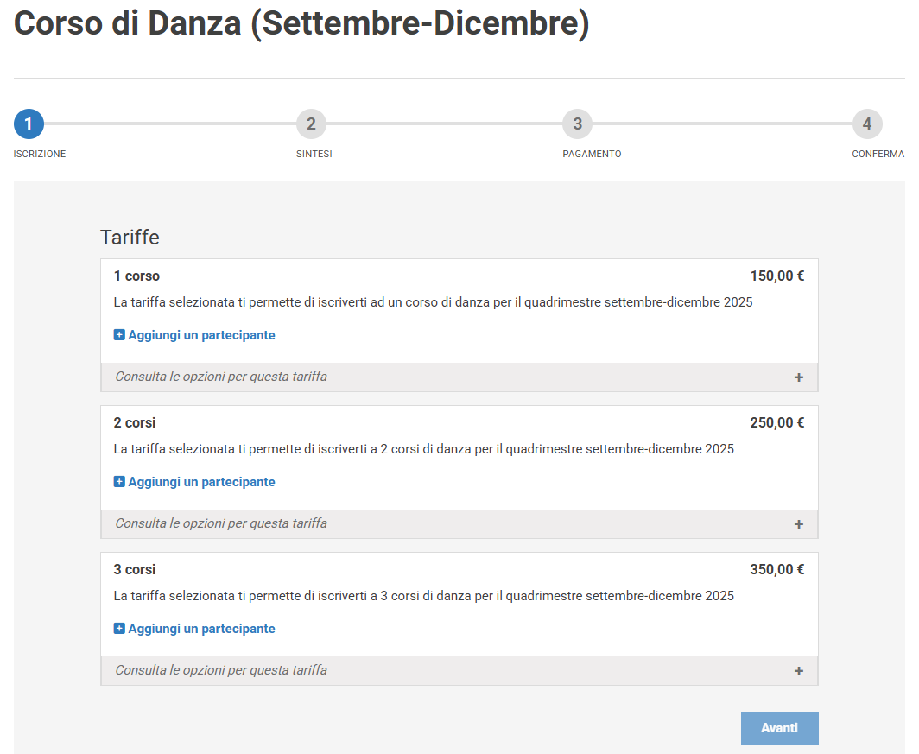Image resolution: width=919 pixels, height=754 pixels.
Task: Click the blue plus icon under 2 corsi tariff
Action: pyautogui.click(x=119, y=482)
